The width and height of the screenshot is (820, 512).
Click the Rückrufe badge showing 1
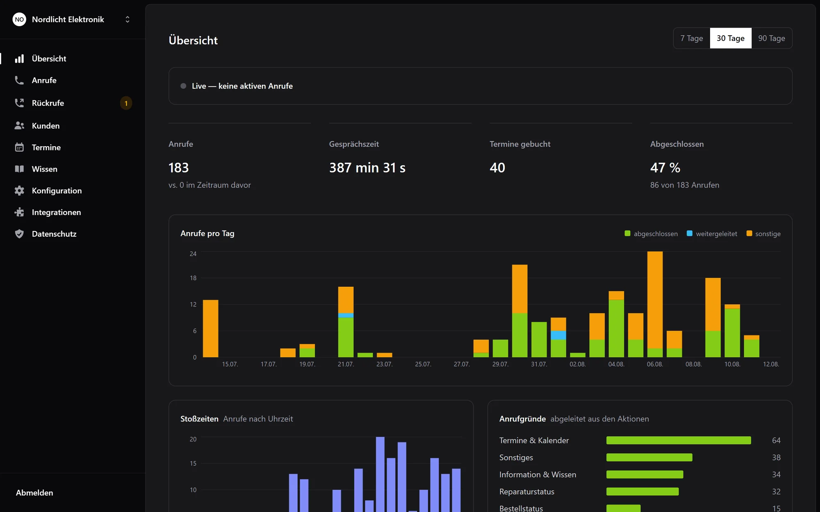pos(126,103)
